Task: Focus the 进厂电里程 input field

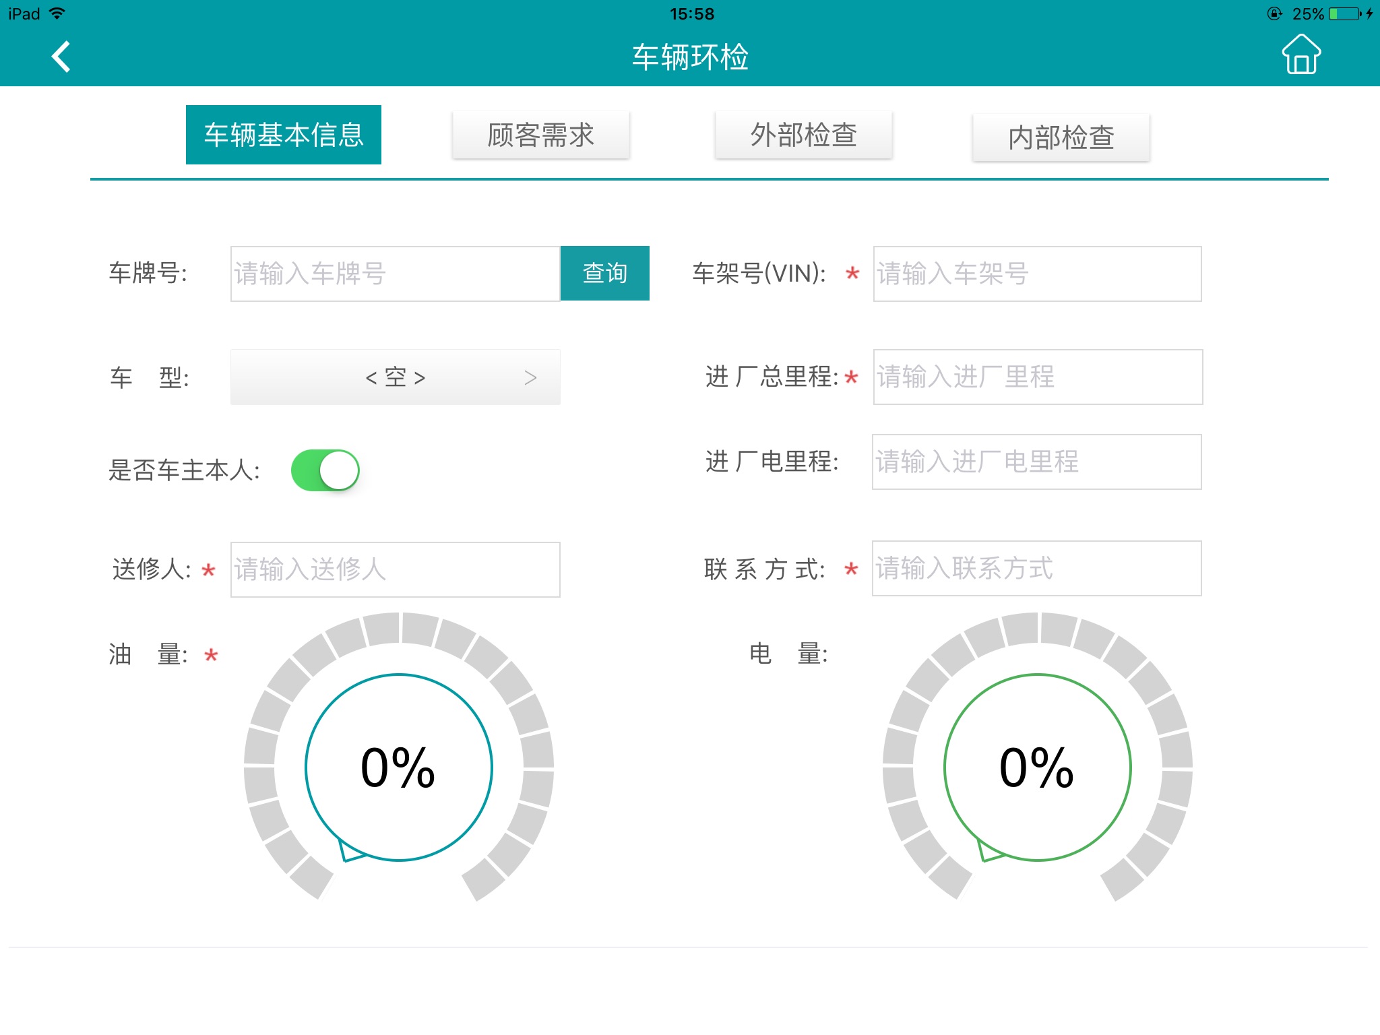Action: coord(1037,462)
